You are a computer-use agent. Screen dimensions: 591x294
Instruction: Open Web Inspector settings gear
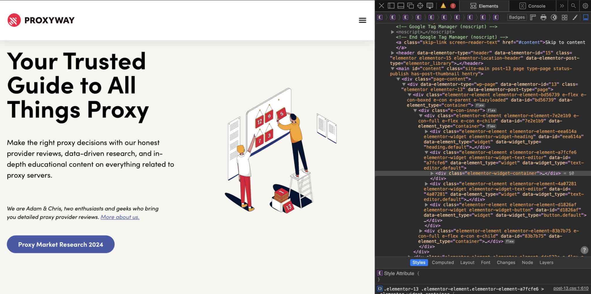point(585,6)
